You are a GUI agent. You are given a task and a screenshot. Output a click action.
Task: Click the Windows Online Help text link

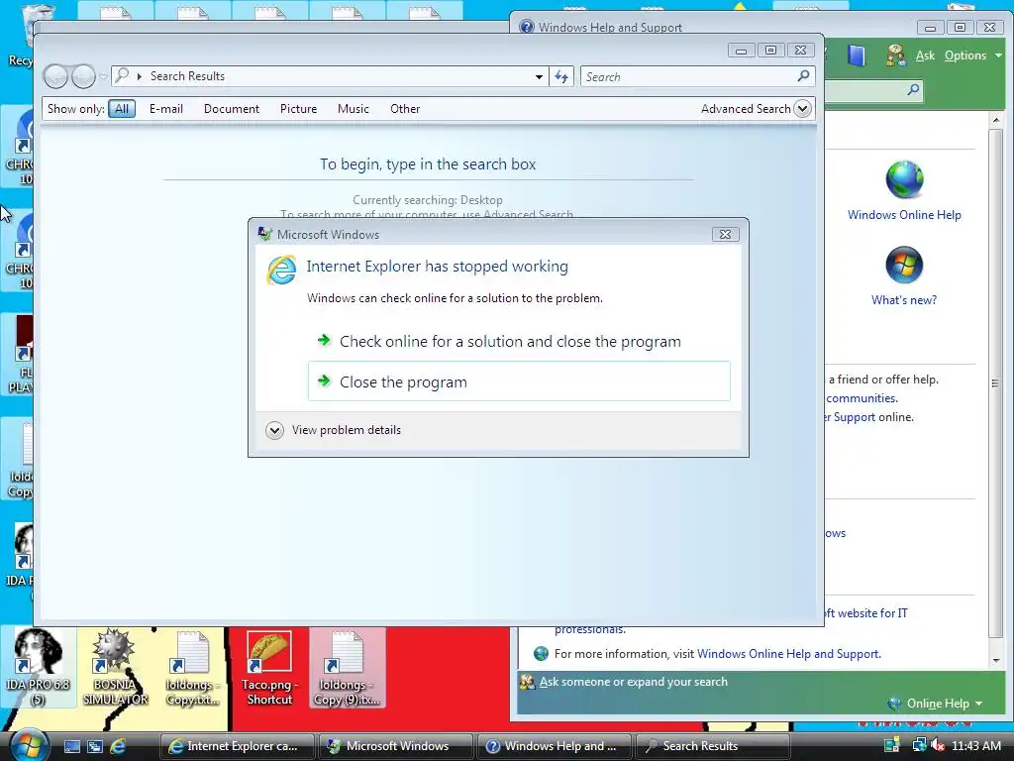pyautogui.click(x=904, y=215)
